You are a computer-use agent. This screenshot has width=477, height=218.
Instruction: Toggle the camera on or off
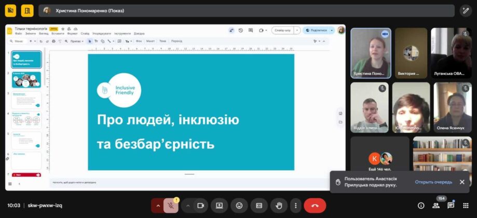pos(200,205)
